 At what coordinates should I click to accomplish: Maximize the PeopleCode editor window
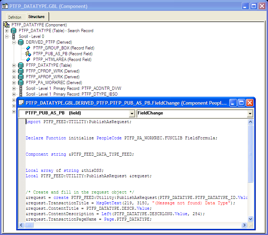pos(241,103)
